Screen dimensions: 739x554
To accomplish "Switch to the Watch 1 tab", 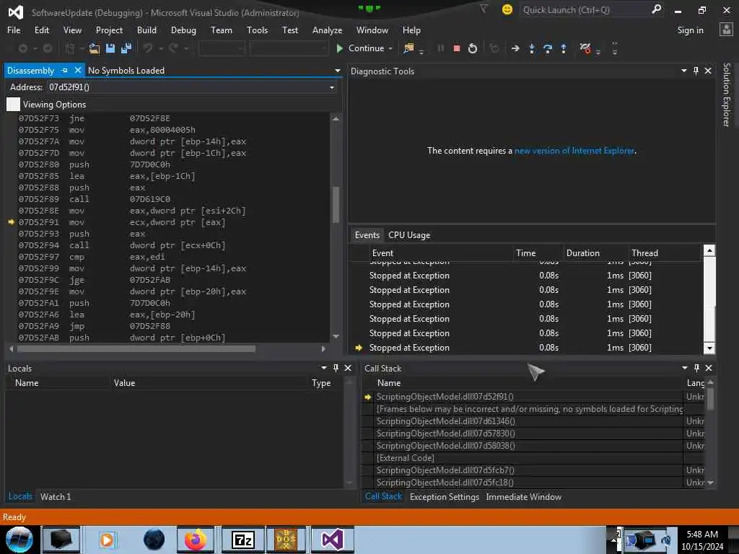I will tap(56, 496).
